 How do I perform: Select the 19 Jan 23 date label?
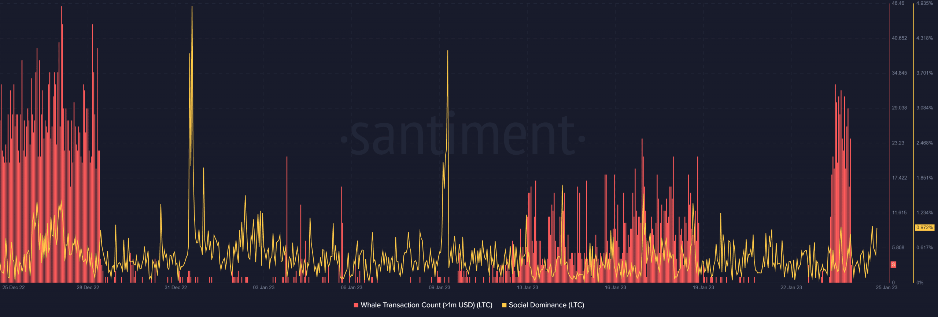703,287
